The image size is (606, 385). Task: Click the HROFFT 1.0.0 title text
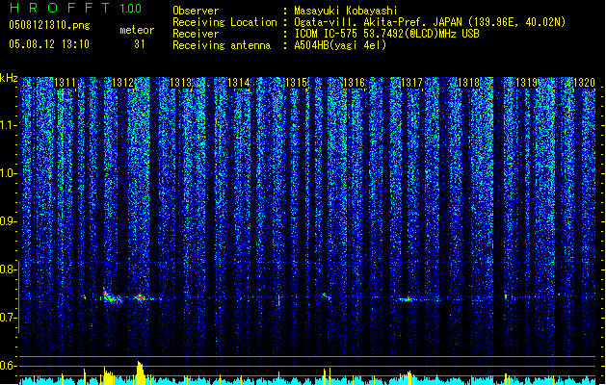tap(75, 8)
